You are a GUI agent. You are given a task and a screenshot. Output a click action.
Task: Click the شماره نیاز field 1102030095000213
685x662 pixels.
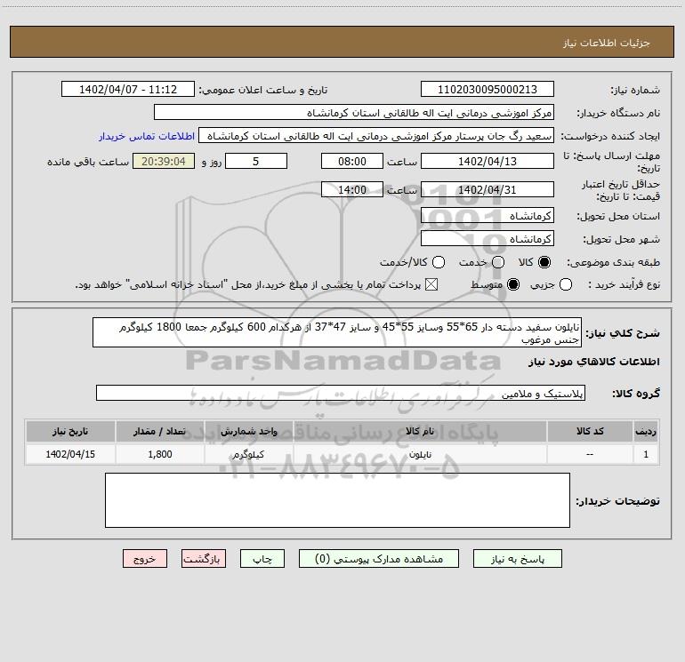click(x=488, y=89)
